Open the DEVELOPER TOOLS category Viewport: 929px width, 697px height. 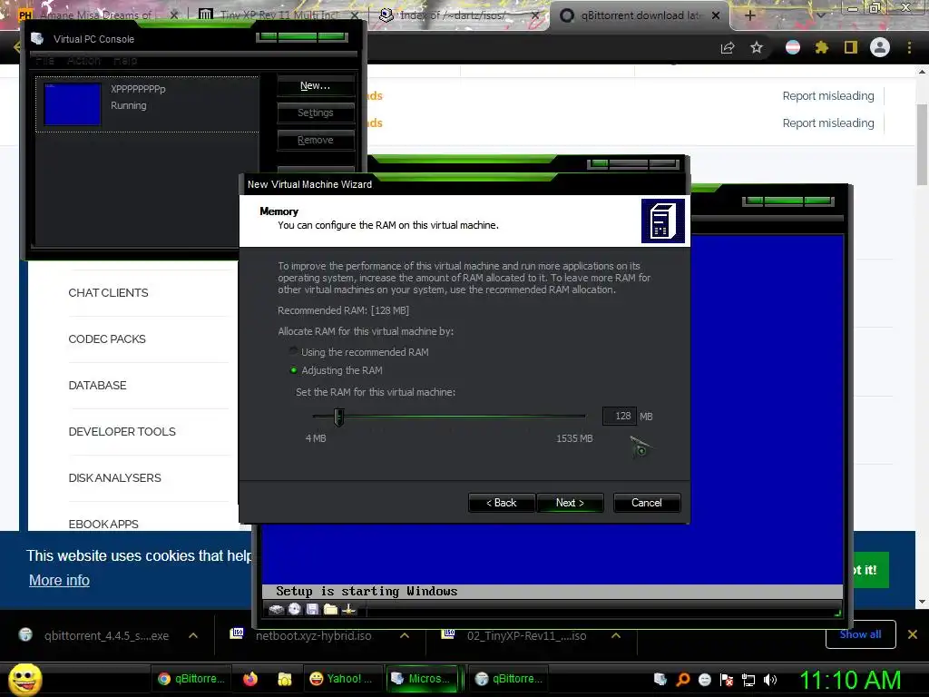[x=122, y=431]
